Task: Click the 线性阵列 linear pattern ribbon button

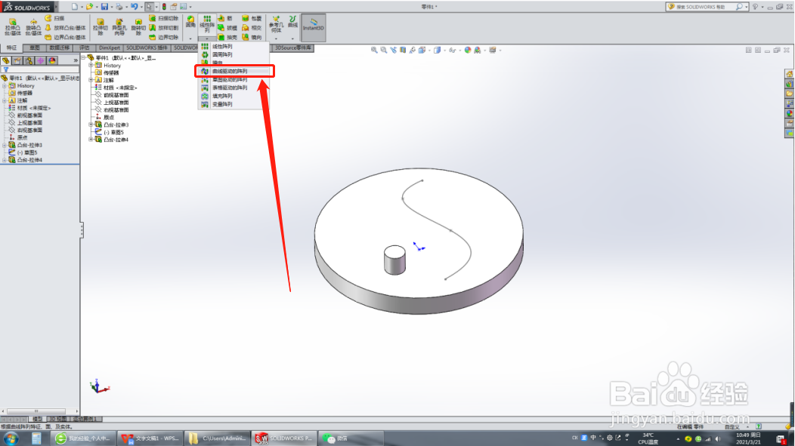Action: click(207, 24)
